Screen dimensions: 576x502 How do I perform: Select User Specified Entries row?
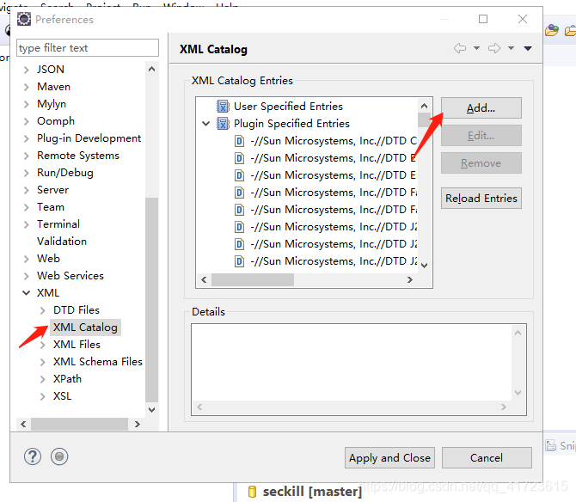pos(288,107)
